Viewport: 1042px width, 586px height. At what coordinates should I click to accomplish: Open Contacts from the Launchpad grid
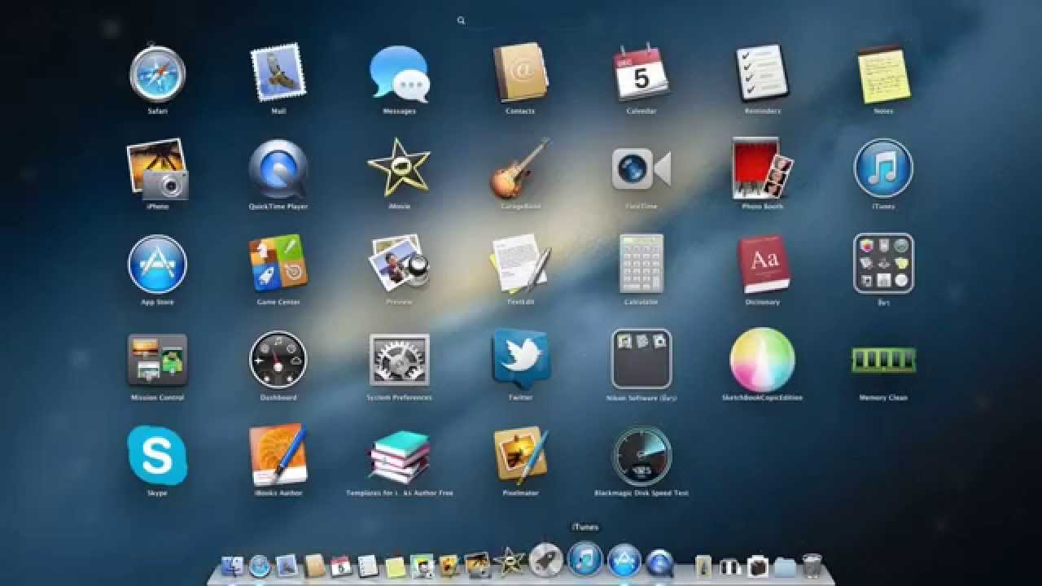point(520,73)
